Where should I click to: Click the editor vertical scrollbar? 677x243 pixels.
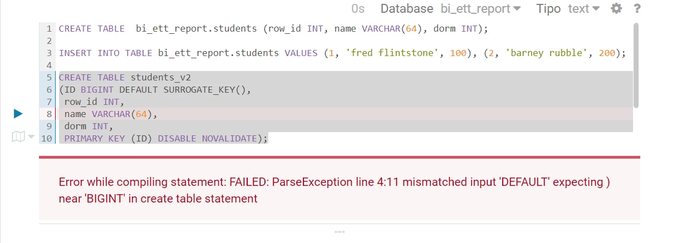[636, 65]
